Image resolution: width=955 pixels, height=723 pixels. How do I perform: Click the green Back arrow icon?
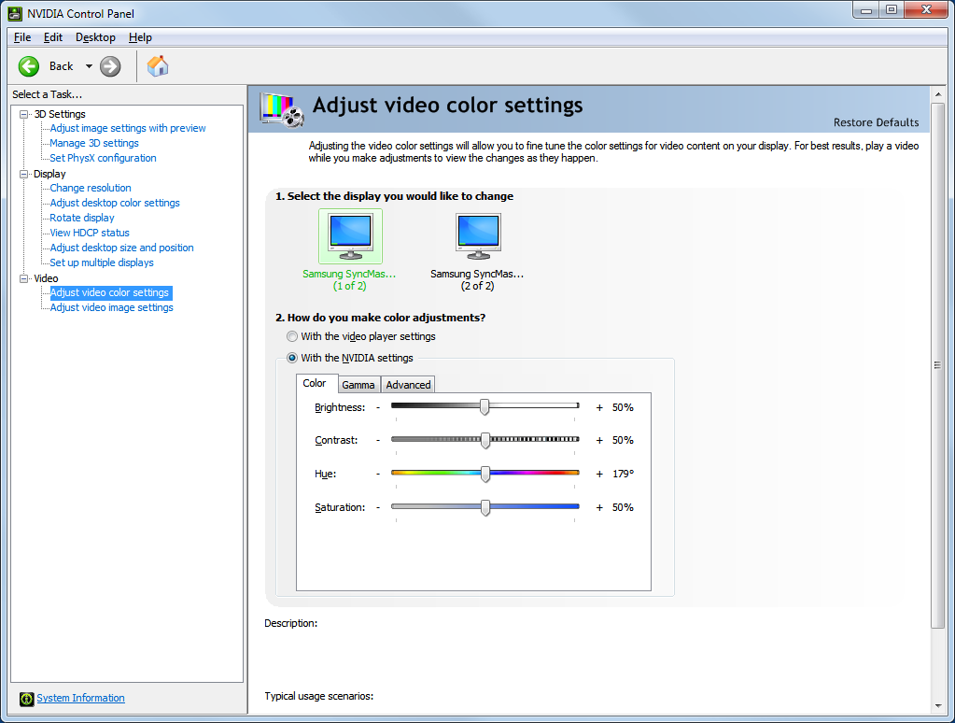point(29,66)
